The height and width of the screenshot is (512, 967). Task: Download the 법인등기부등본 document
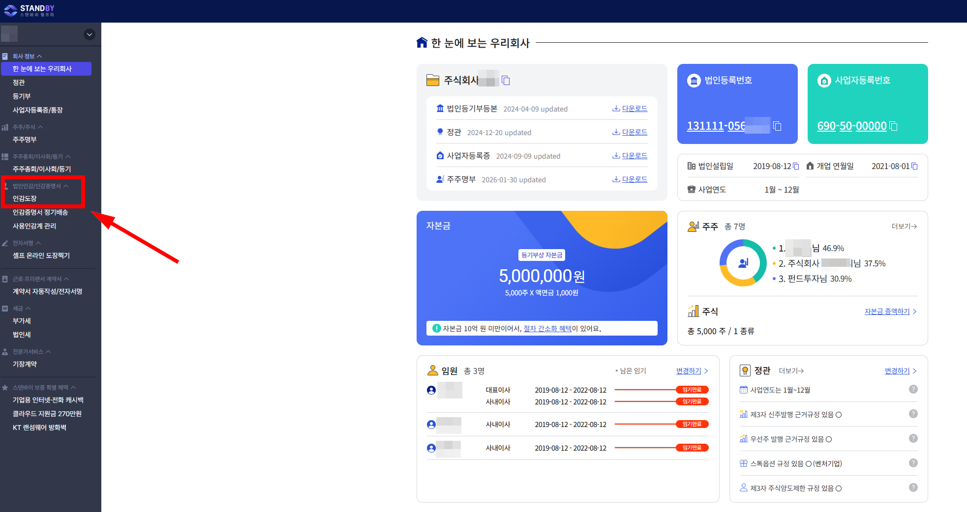pyautogui.click(x=634, y=109)
